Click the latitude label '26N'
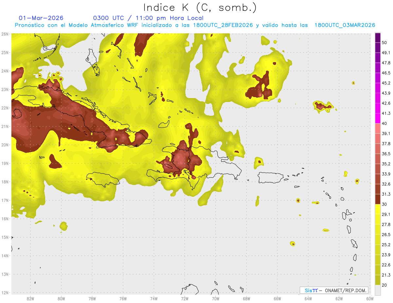This screenshot has width=393, height=303. (x=5, y=34)
